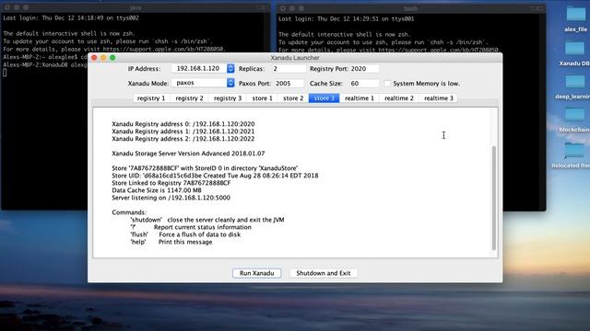590x331 pixels.
Task: Click the 'Data Cache Size is 1147.00 MB' line
Action: (157, 190)
